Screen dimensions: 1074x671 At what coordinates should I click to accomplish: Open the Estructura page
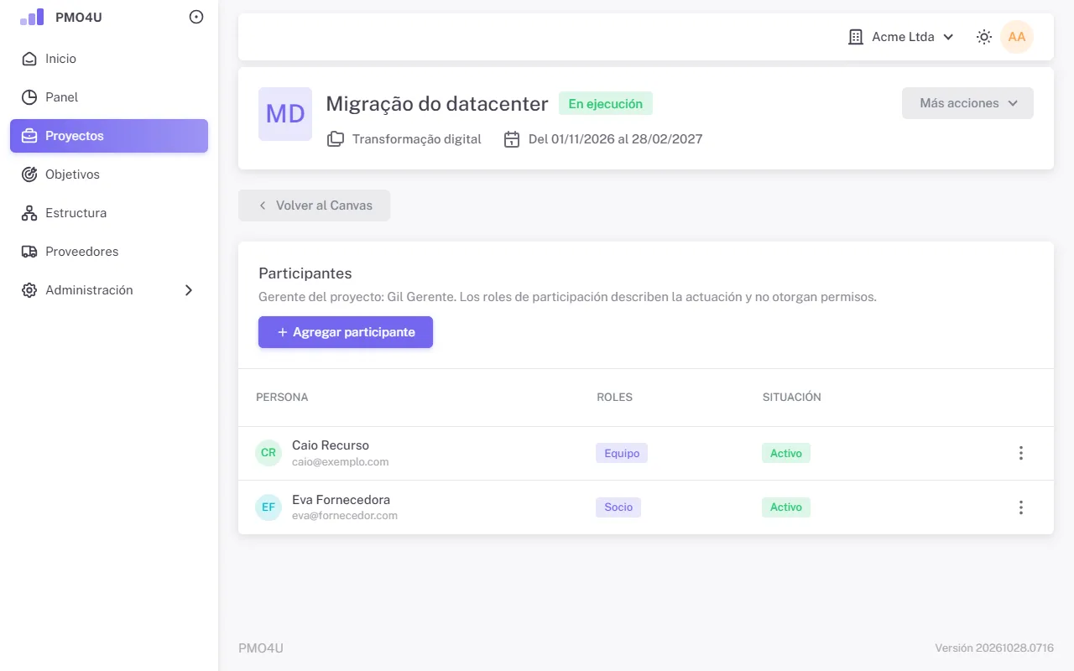[109, 213]
